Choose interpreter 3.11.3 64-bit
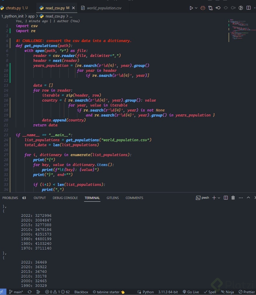The height and width of the screenshot is (295, 256). pyautogui.click(x=168, y=292)
